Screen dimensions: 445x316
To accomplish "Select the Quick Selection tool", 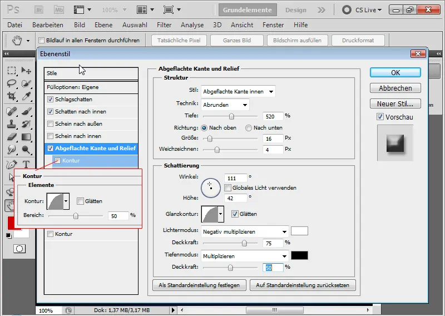I will point(26,83).
